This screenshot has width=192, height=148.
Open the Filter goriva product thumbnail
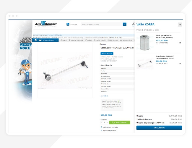pos(145,43)
